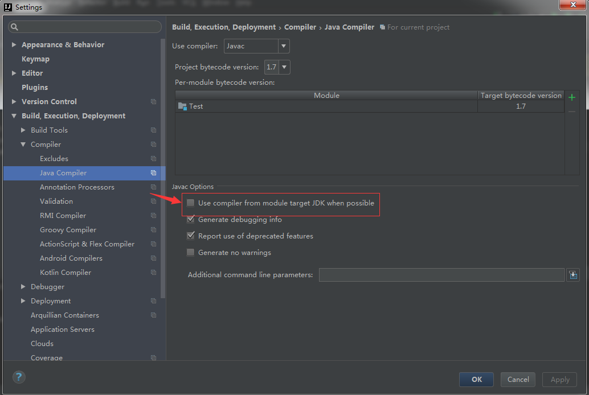Select Android Compilers settings
589x395 pixels.
[x=71, y=258]
